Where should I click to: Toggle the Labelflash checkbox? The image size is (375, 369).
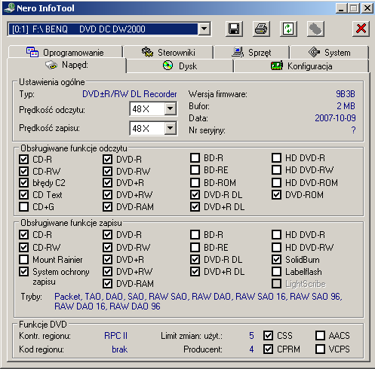[x=276, y=272]
